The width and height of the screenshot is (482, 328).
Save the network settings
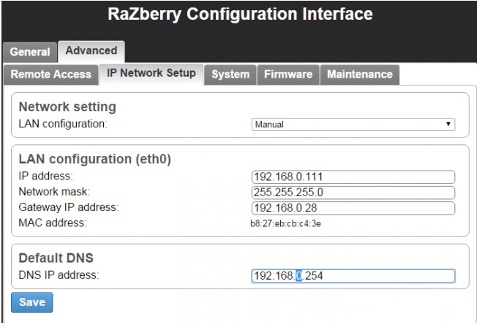32,302
